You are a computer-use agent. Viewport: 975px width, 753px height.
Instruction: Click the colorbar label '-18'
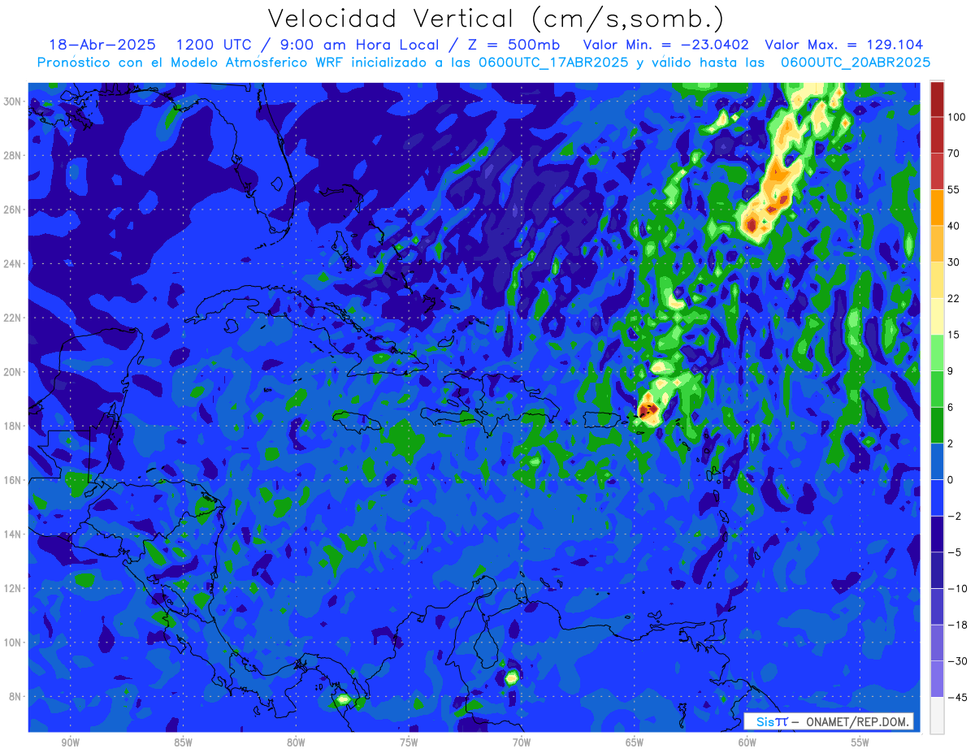point(956,625)
